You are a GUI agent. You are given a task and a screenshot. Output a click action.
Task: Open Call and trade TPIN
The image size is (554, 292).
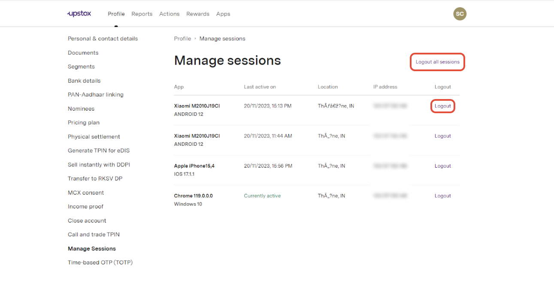coord(94,235)
